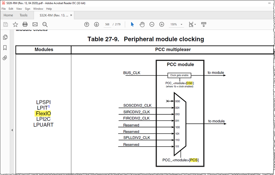The height and width of the screenshot is (175, 275).
Task: Zoom in using the plus button
Action: (x=162, y=24)
